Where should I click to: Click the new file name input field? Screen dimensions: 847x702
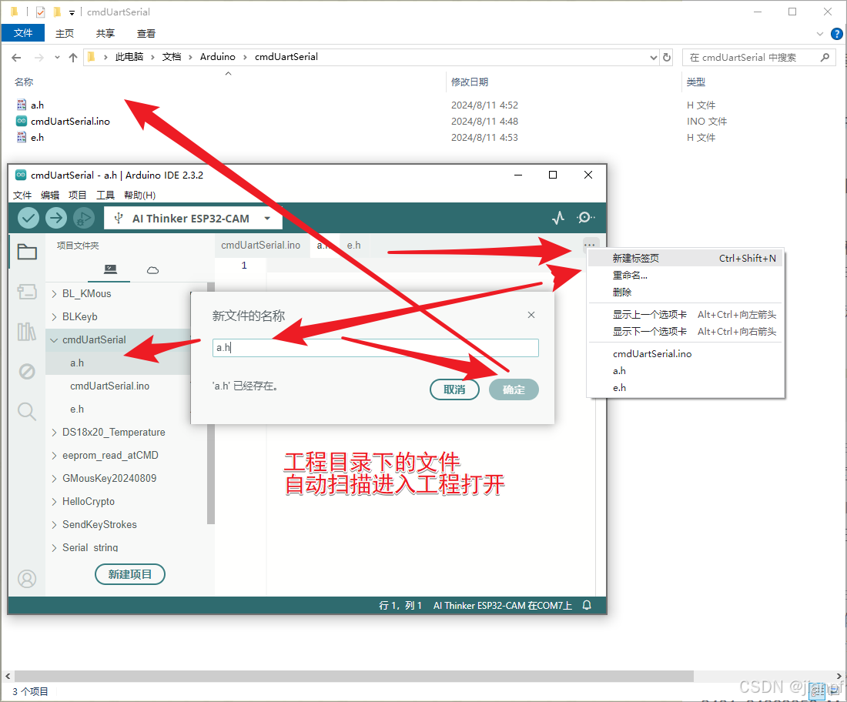376,348
